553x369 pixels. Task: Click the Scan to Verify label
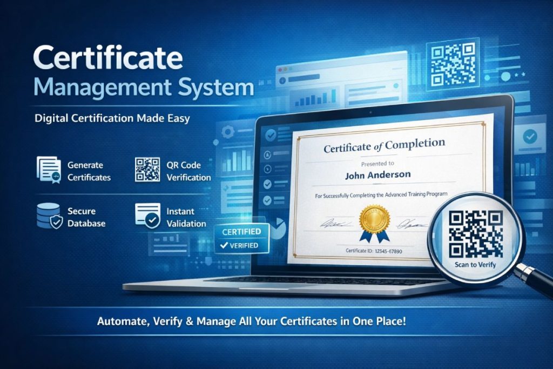(x=475, y=265)
